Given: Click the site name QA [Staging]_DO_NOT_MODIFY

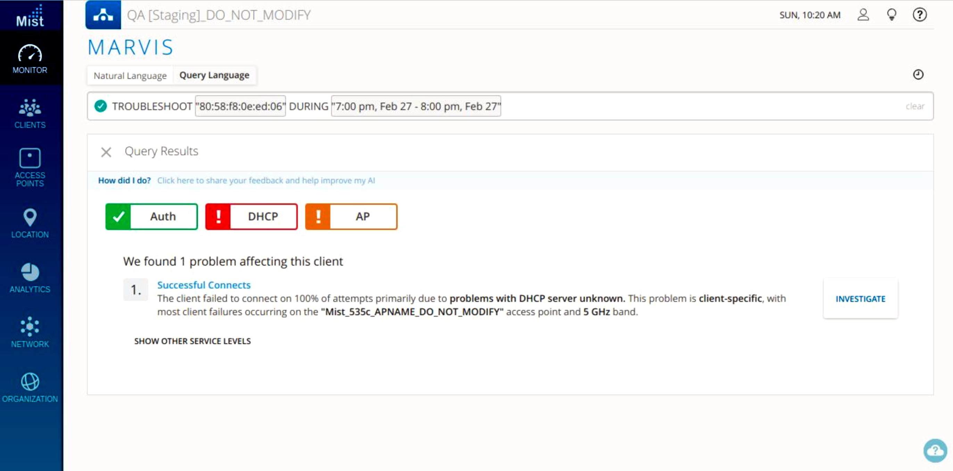Looking at the screenshot, I should coord(219,15).
